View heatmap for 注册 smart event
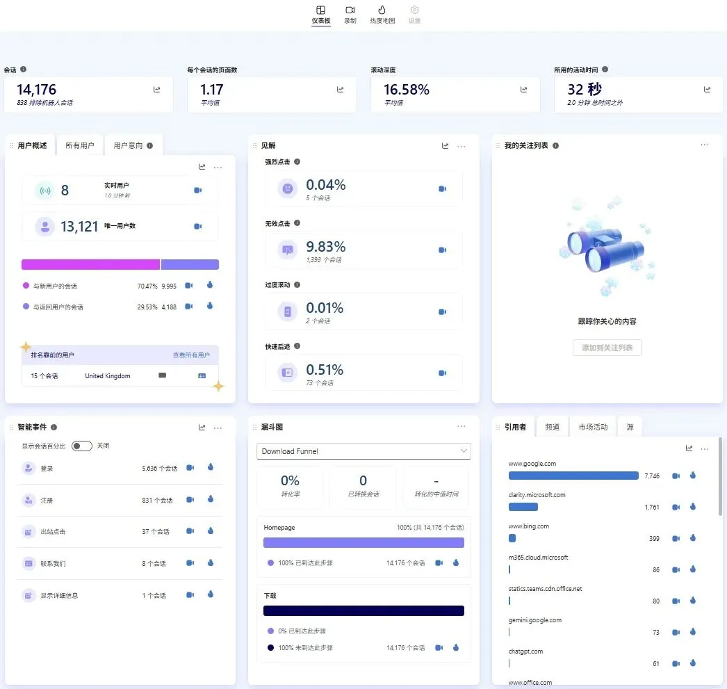This screenshot has height=689, width=727. (x=211, y=499)
